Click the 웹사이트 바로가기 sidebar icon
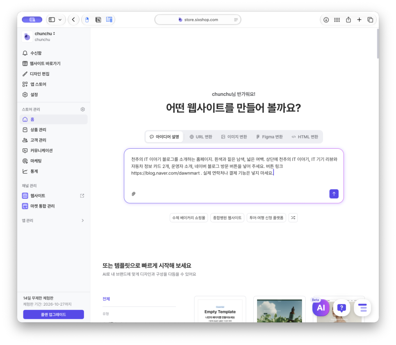 [25, 64]
